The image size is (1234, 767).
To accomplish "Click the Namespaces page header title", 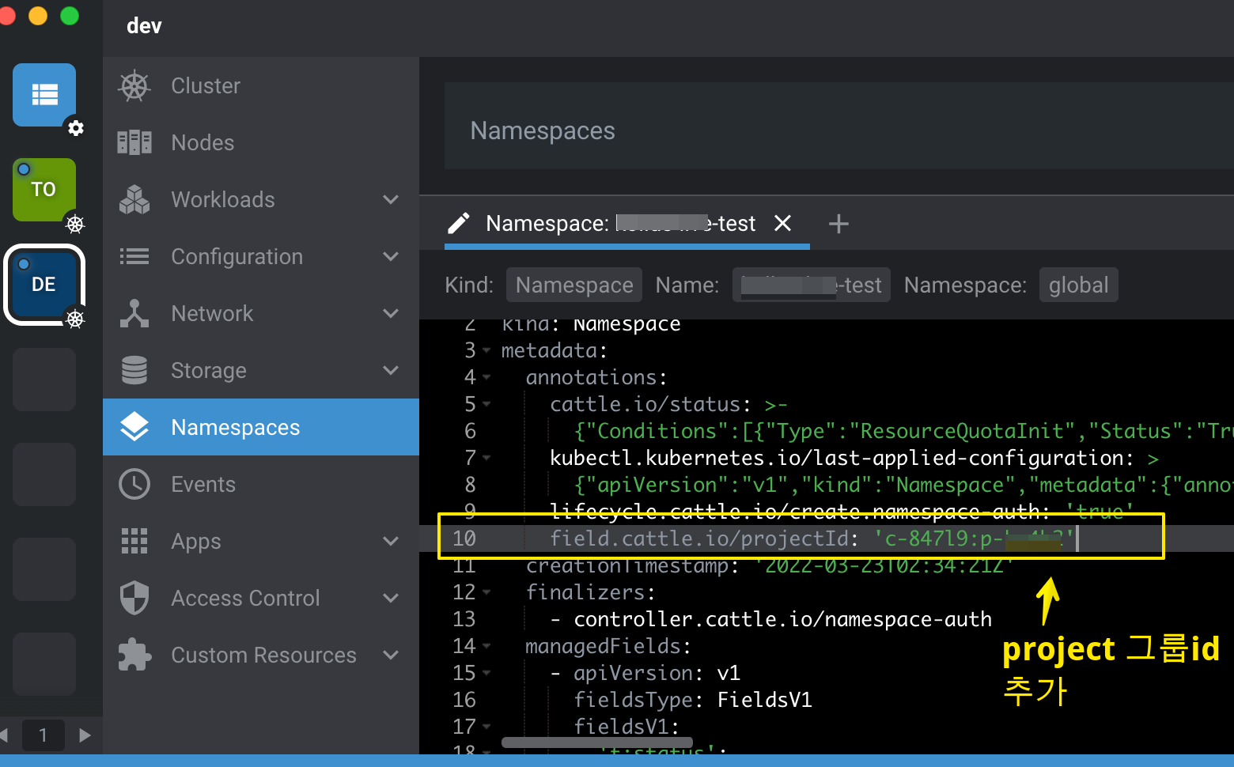I will click(x=543, y=130).
